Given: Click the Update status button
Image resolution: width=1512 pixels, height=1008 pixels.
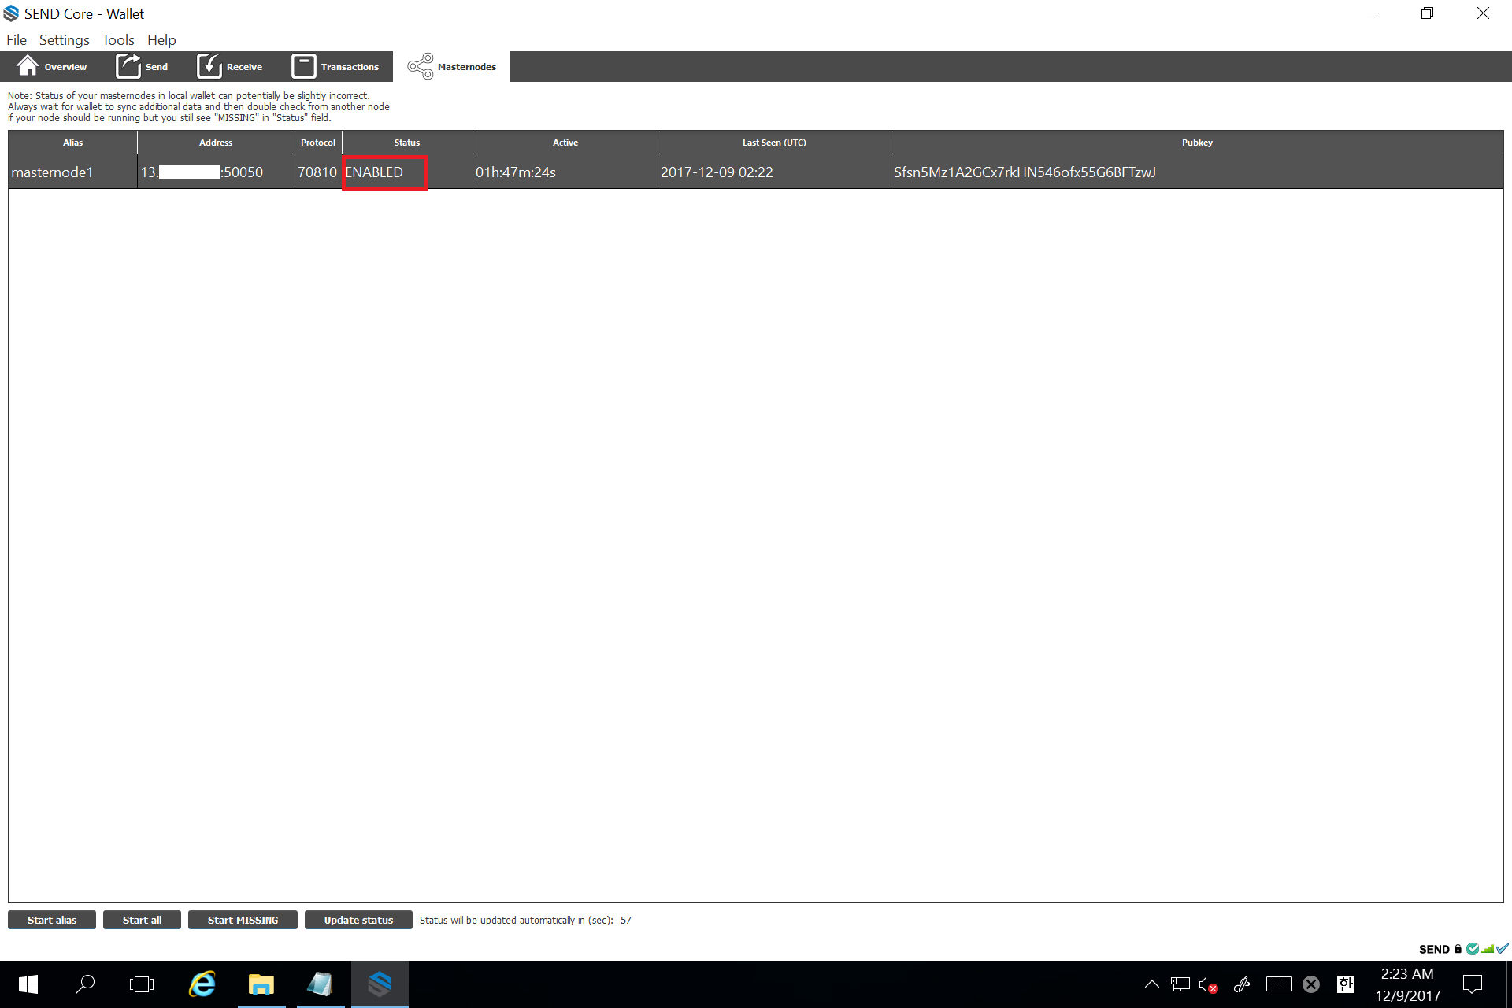Looking at the screenshot, I should point(358,920).
